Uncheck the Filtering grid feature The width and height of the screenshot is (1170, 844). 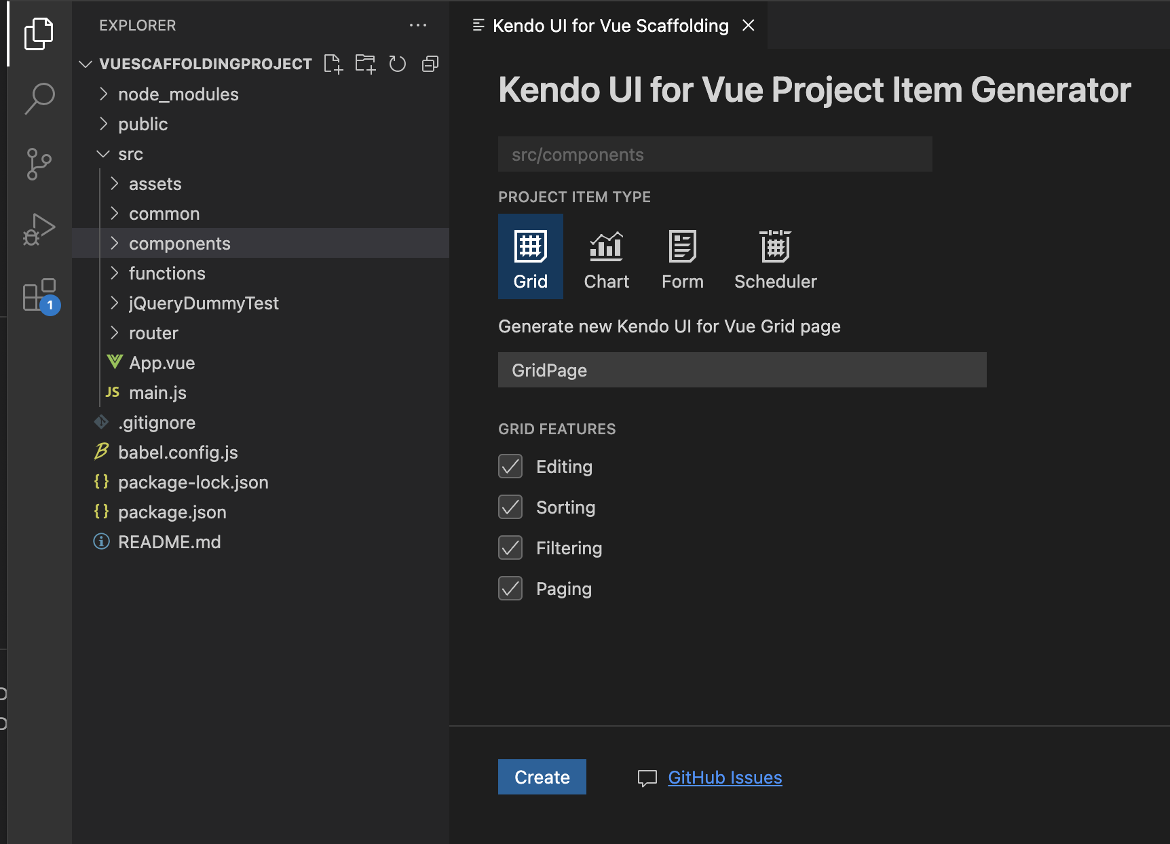pyautogui.click(x=510, y=548)
